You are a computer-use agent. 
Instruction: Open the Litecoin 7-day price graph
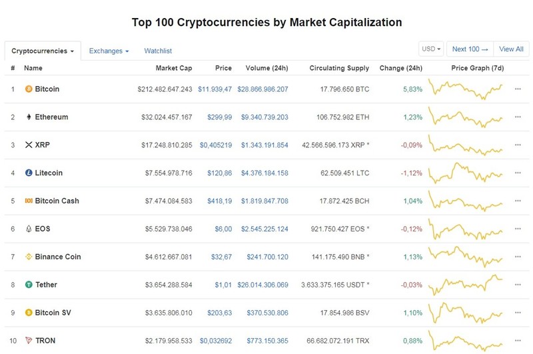tap(465, 173)
